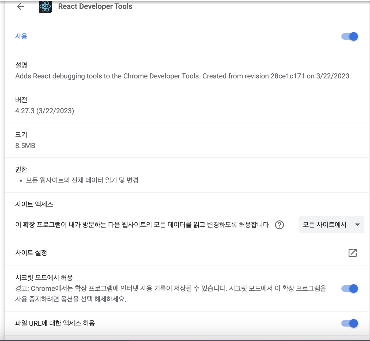Turn off 시크릿 모드에서 허용 toggle
The width and height of the screenshot is (370, 341).
350,289
